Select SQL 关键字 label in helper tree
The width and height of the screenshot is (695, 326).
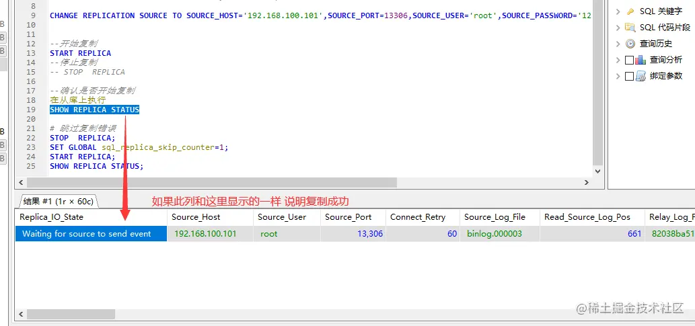[x=661, y=11]
